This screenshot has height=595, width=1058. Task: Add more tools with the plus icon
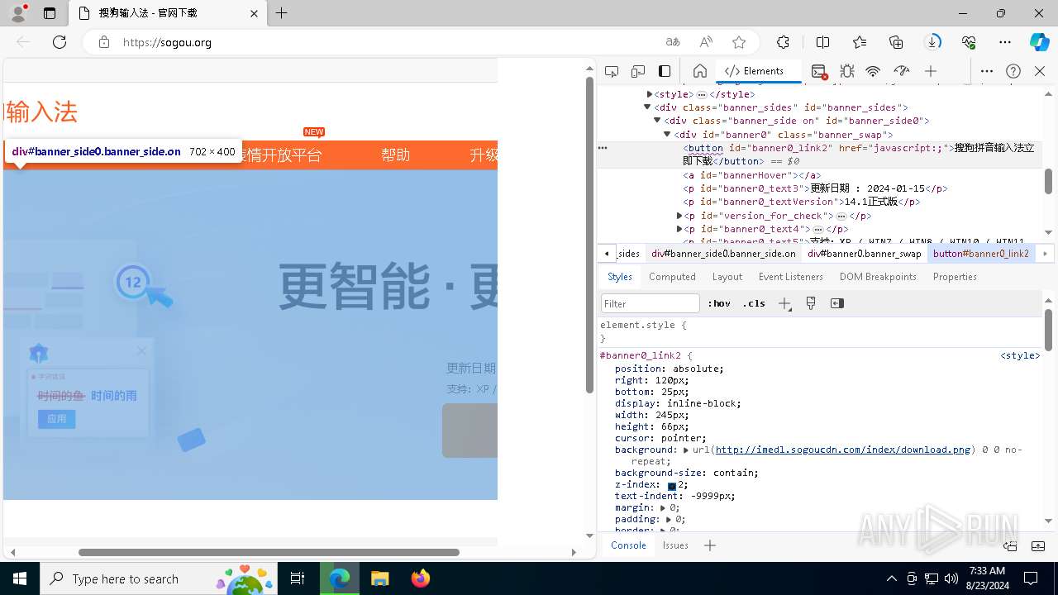(931, 71)
